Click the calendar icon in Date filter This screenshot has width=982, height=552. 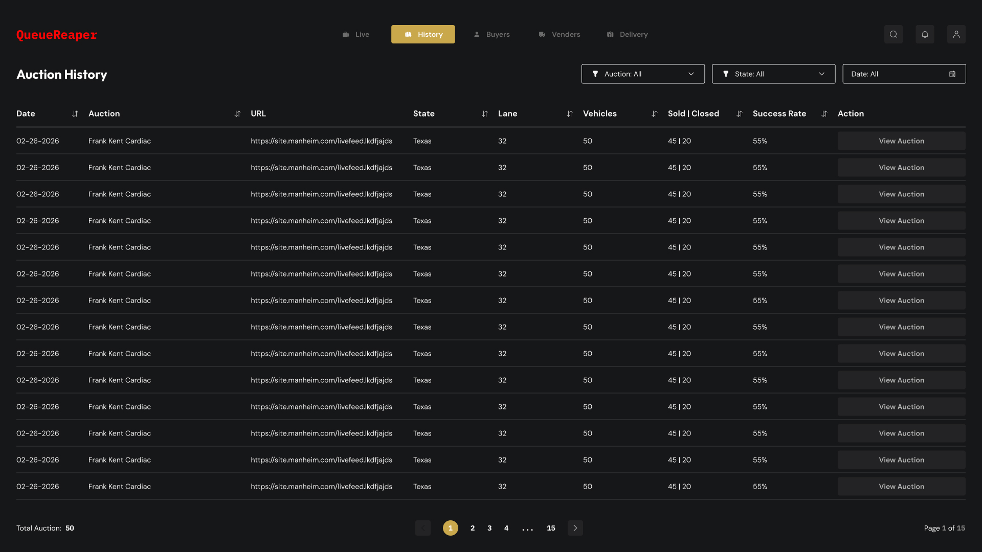pos(952,74)
